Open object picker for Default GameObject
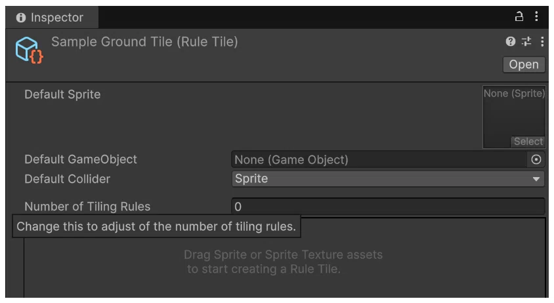 [x=536, y=159]
